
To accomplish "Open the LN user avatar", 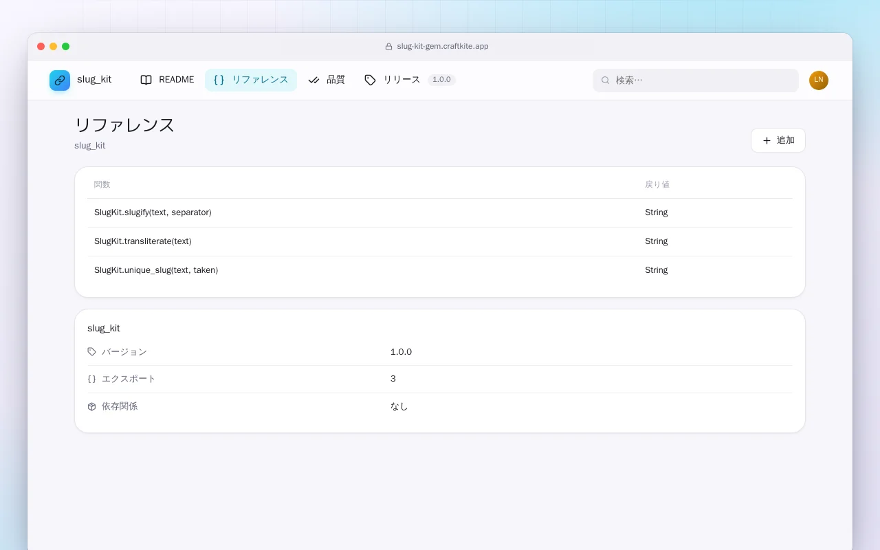I will tap(819, 80).
